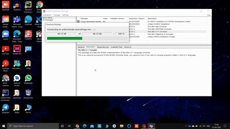Launch Android Studio from the desktop
This screenshot has width=230, height=129.
[x=17, y=80]
